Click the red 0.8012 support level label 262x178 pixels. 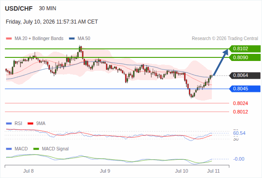(x=240, y=112)
